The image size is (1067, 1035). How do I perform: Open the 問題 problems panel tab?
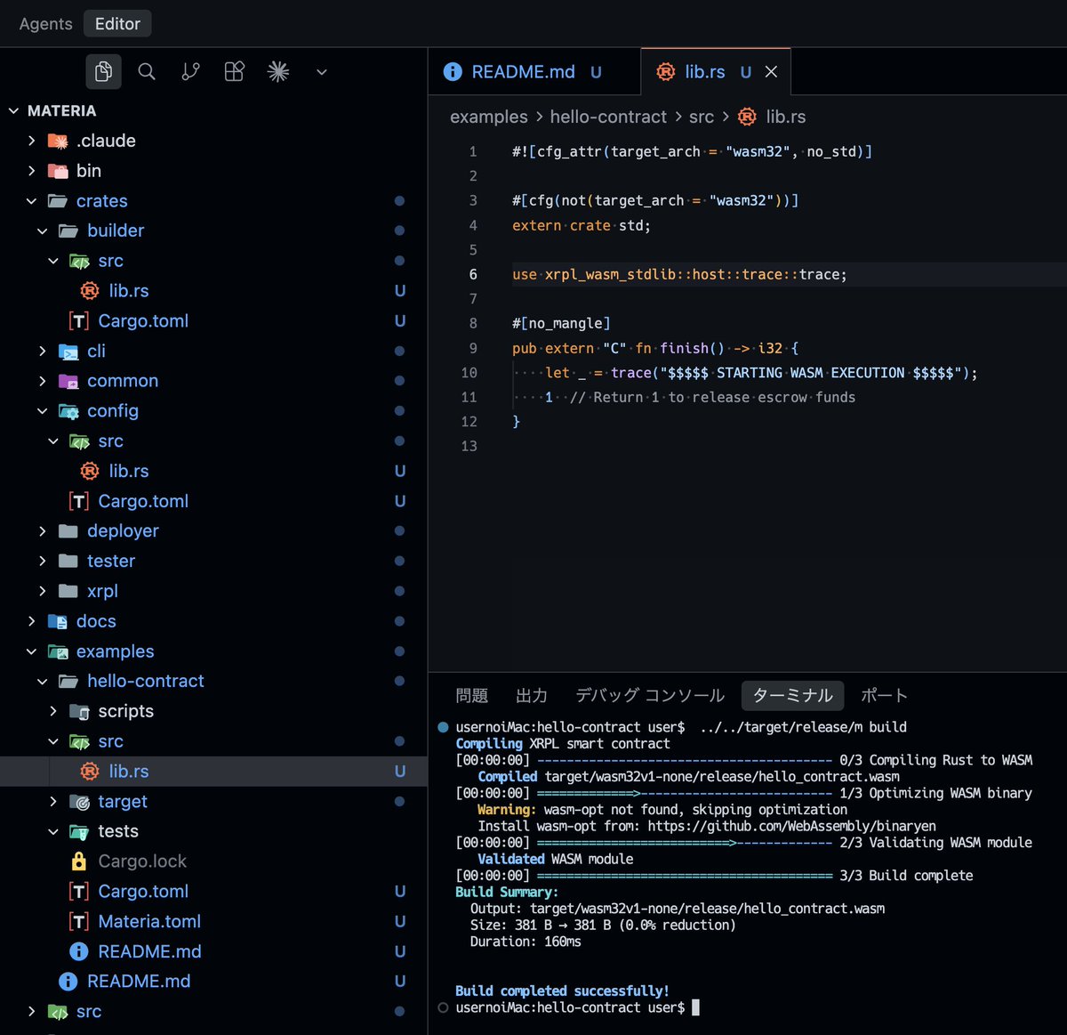pos(471,695)
